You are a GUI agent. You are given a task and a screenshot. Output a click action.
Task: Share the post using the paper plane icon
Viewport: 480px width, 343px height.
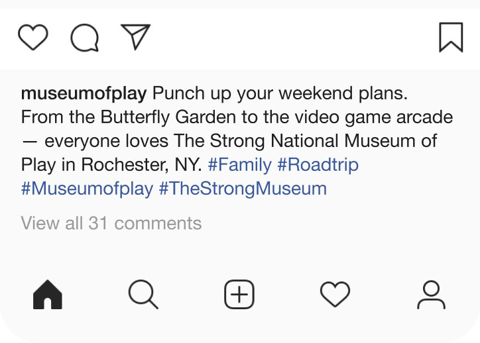[x=136, y=36]
